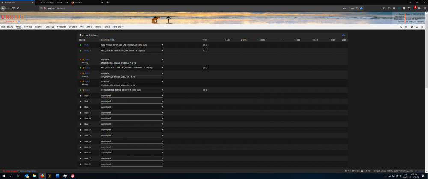The image size is (428, 179).
Task: Open the Unraid terminal icon
Action: 401,27
